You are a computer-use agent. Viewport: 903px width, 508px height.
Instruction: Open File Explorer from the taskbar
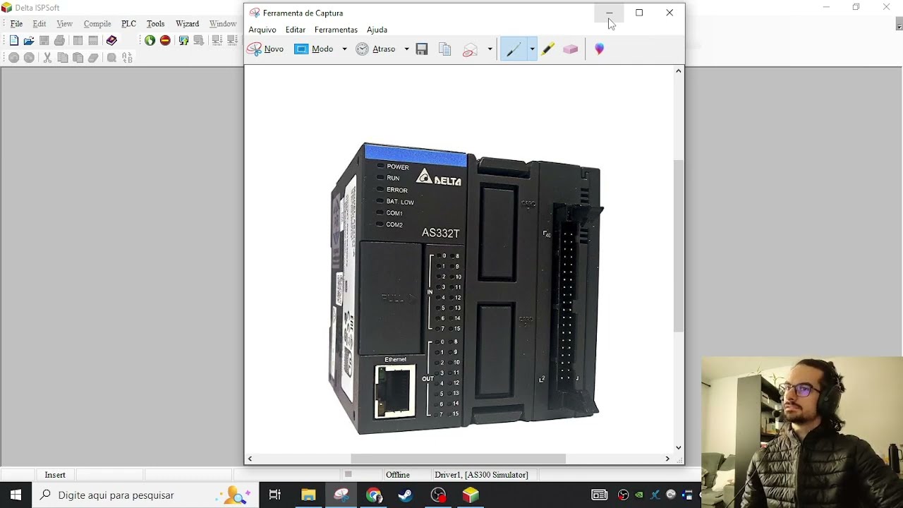pos(308,495)
